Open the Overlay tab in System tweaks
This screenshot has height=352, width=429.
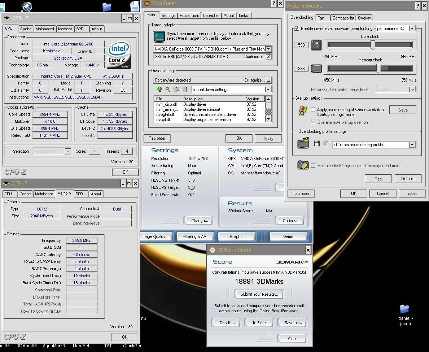tap(364, 18)
